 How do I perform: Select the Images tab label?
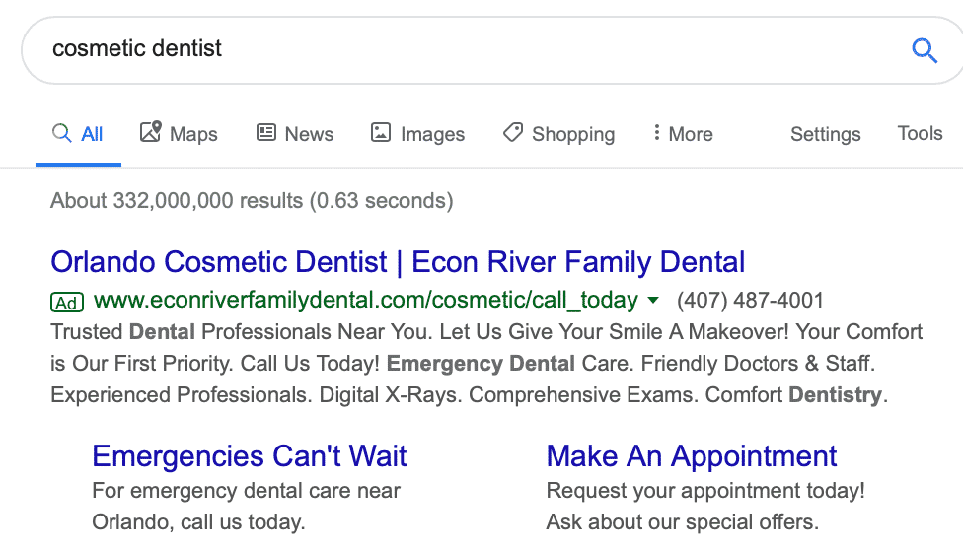click(432, 134)
